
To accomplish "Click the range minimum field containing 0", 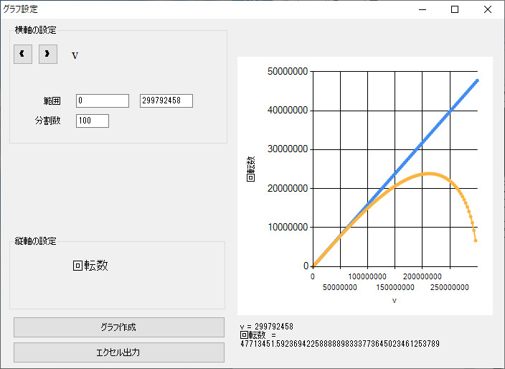I will coord(102,101).
